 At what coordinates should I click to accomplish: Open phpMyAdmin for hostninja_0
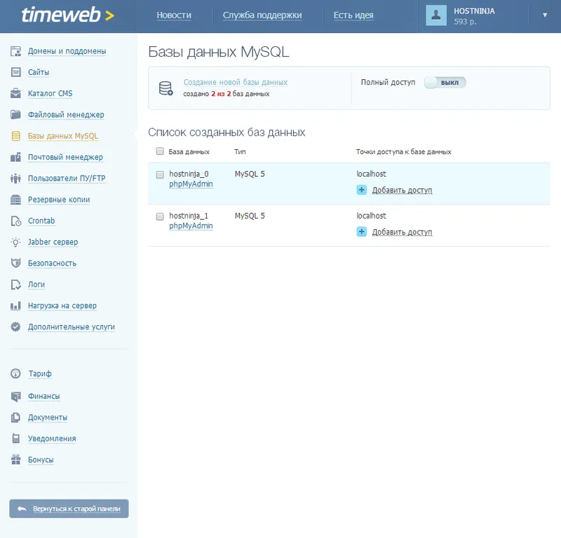click(x=191, y=184)
